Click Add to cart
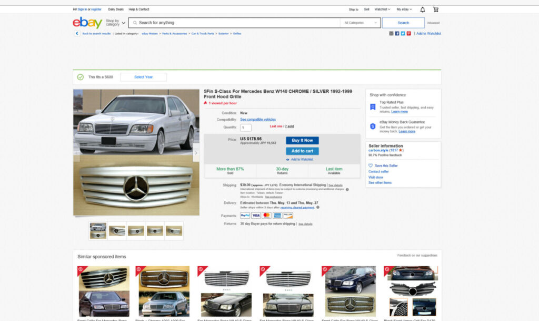Viewport: 539px width, 321px height. (x=302, y=151)
